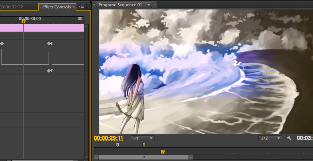Open the Effect Controls panel menu
The image size is (313, 161).
pyautogui.click(x=81, y=7)
